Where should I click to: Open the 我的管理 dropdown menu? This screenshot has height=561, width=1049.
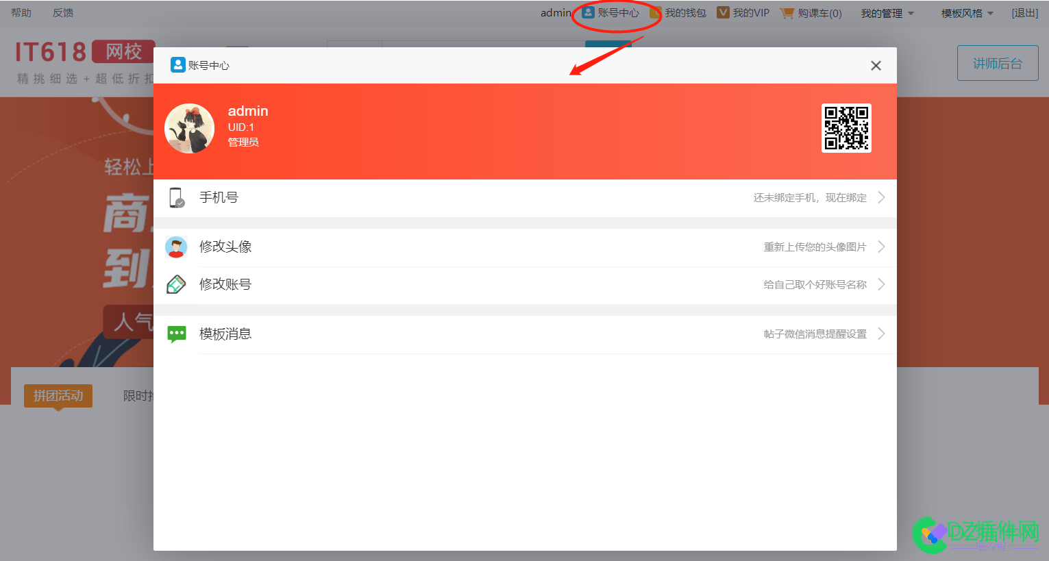(x=887, y=13)
